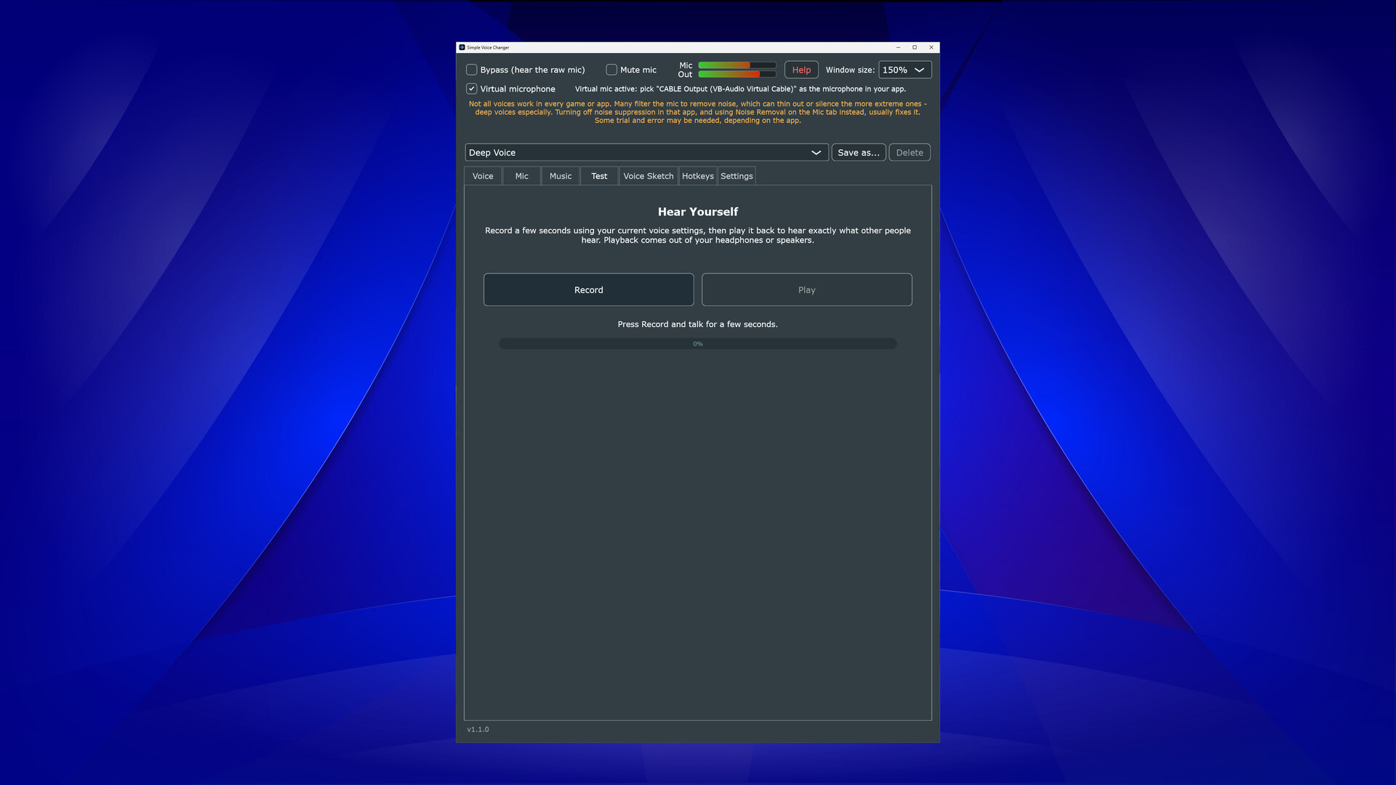Go to the Hotkeys tab
The height and width of the screenshot is (785, 1396).
tap(698, 176)
